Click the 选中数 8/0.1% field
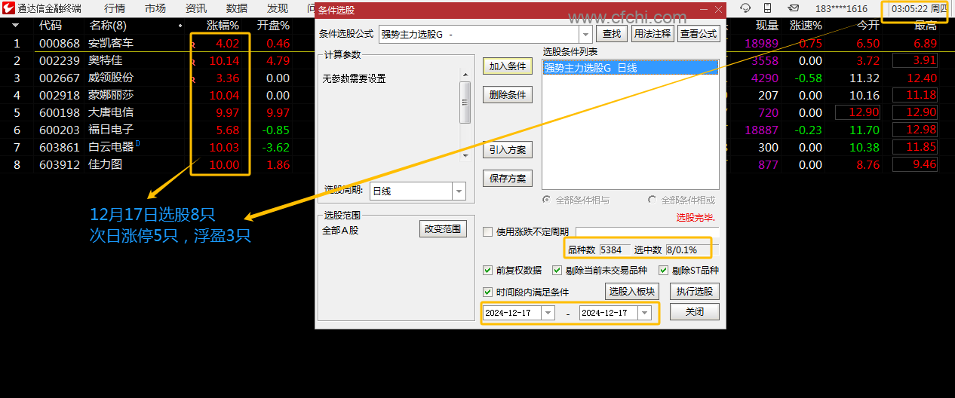955x398 pixels. pos(686,250)
